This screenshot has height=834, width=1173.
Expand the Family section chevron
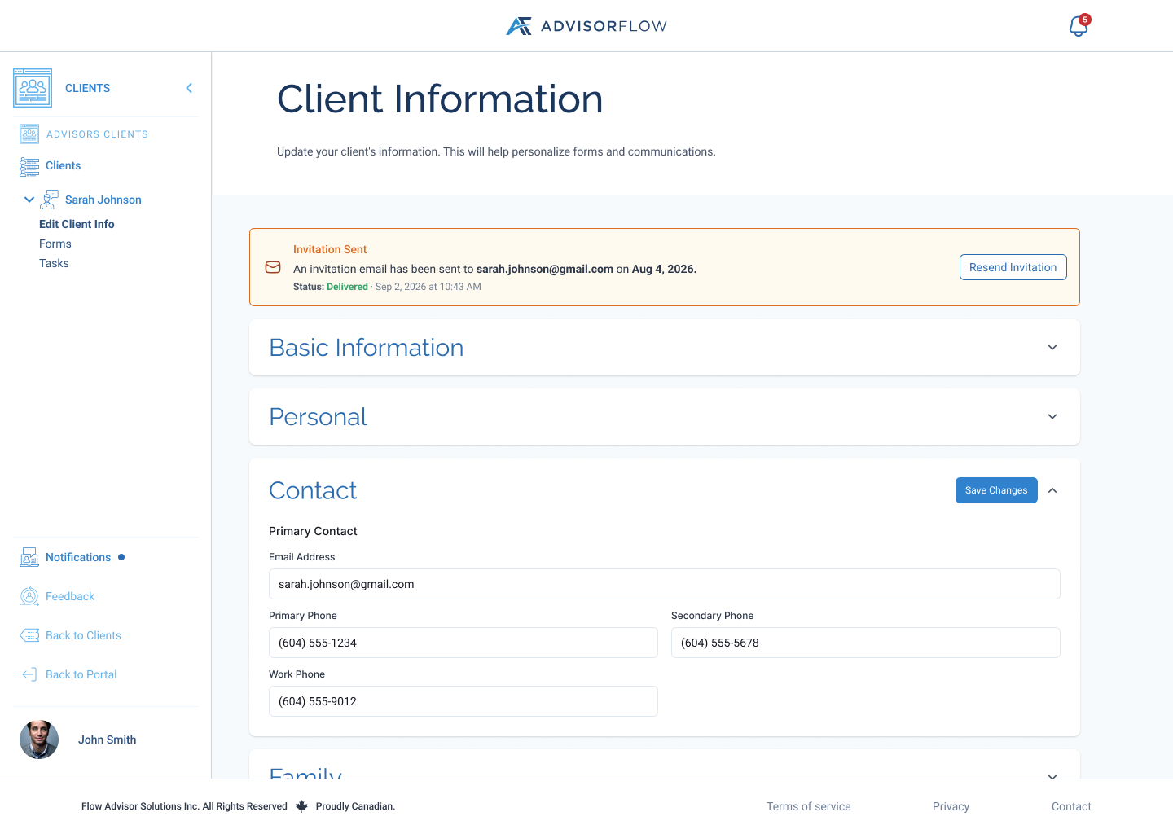tap(1052, 776)
